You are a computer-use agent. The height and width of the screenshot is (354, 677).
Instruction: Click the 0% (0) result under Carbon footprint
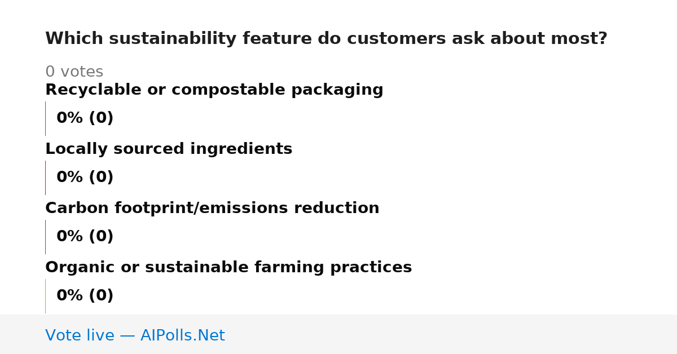[x=85, y=237]
